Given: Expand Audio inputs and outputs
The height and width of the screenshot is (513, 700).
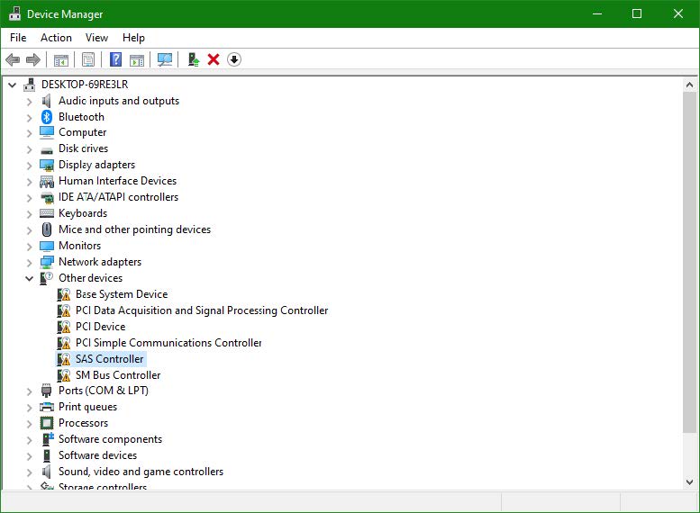Looking at the screenshot, I should coord(30,102).
